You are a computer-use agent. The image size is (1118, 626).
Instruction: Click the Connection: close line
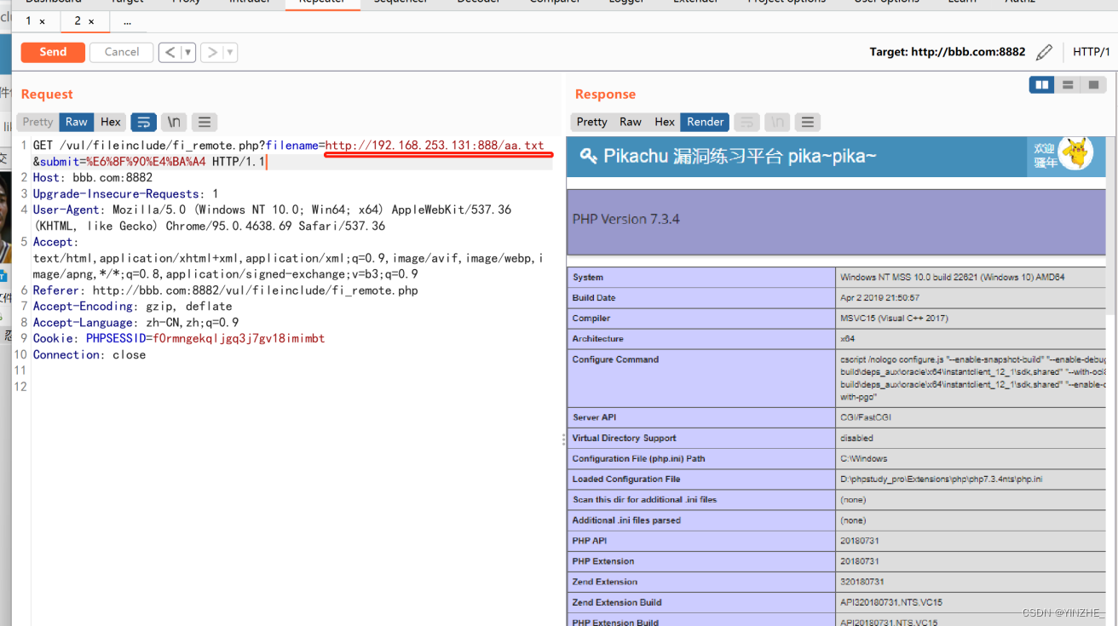(x=89, y=355)
